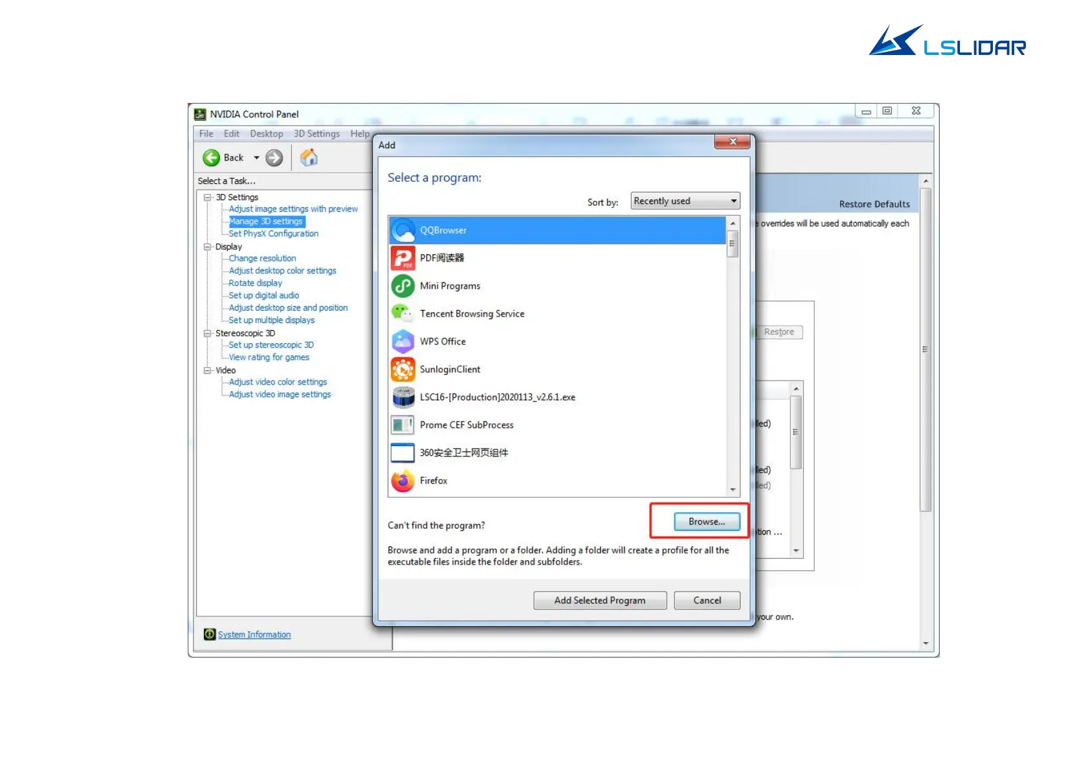
Task: Select Adjust video color settings
Action: [x=278, y=382]
